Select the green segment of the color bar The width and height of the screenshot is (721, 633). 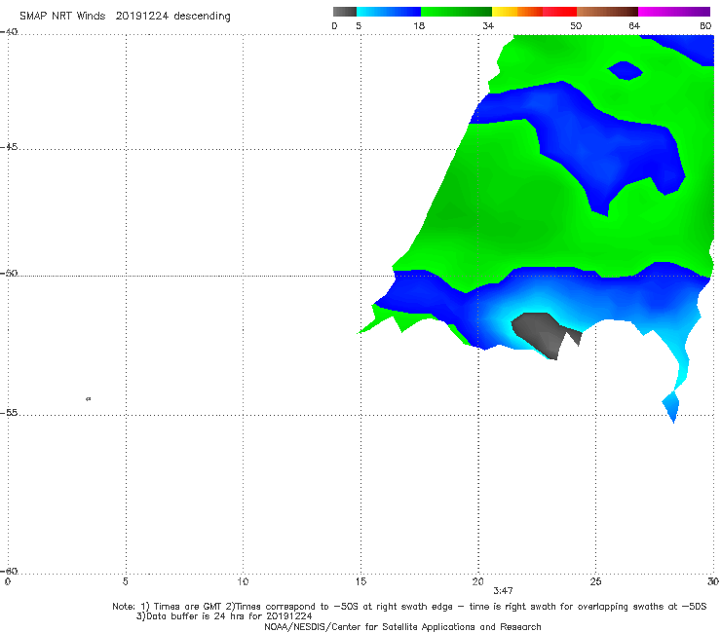point(456,12)
